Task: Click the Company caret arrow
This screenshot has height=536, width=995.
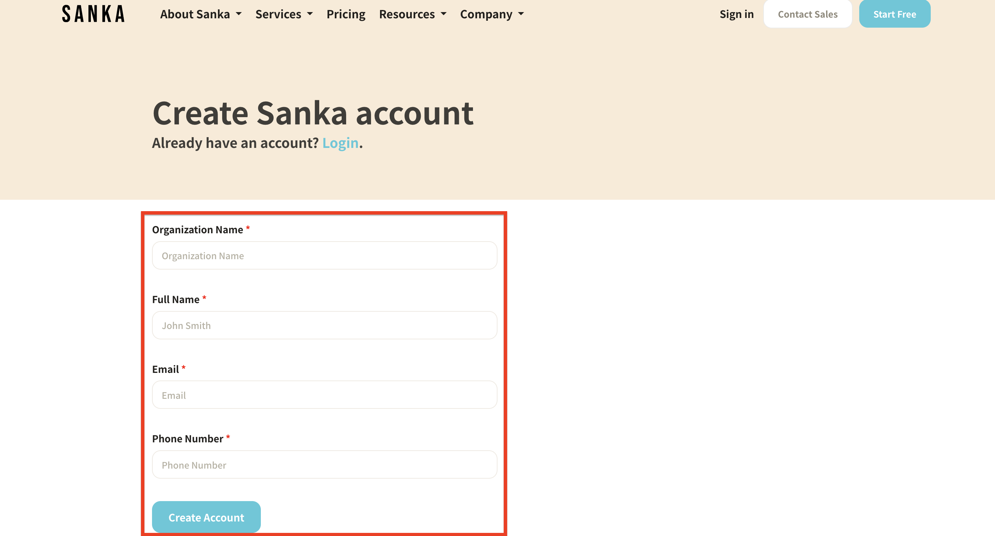Action: coord(521,14)
